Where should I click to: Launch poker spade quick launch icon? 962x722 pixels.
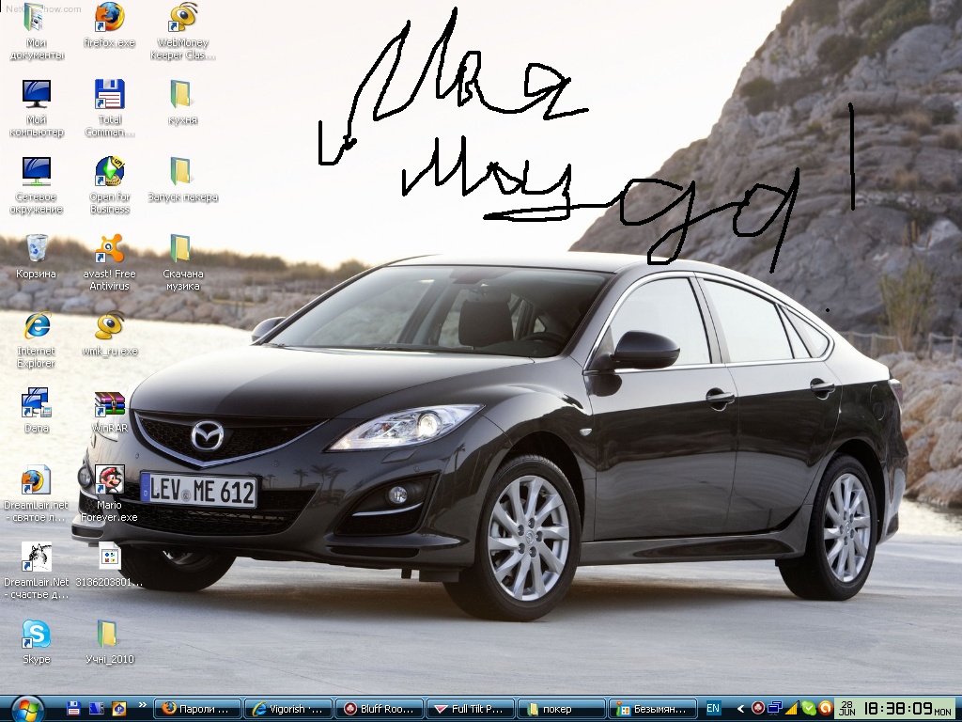pos(119,708)
